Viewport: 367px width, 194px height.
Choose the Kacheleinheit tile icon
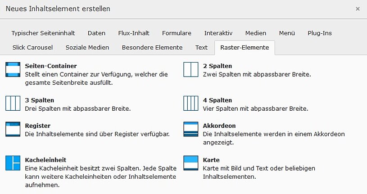[13, 163]
